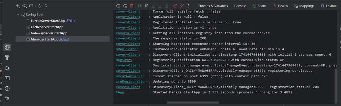Click the bug icon beside EurekaServerStartApp
This screenshot has height=106, width=341.
pos(28,21)
